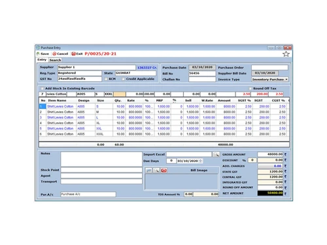
Task: Click rupee icon beside State GST
Action: click(285, 171)
